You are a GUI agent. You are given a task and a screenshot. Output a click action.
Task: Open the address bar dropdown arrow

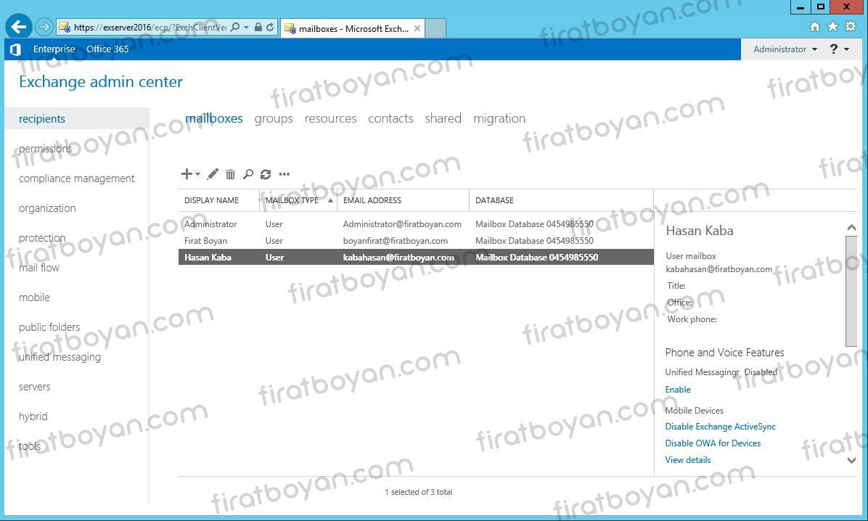[x=246, y=27]
